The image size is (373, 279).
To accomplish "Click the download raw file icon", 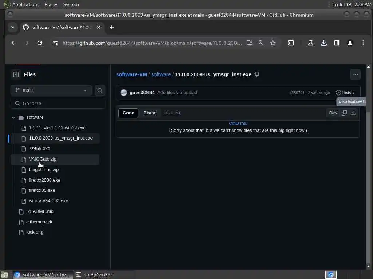I will pyautogui.click(x=353, y=113).
